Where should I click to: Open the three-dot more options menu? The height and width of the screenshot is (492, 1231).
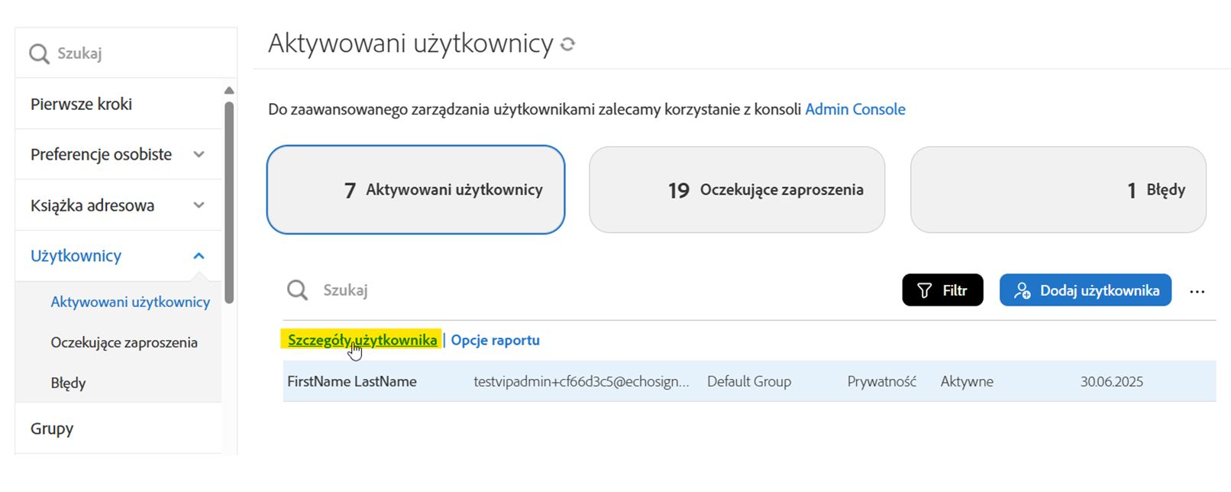click(1197, 291)
